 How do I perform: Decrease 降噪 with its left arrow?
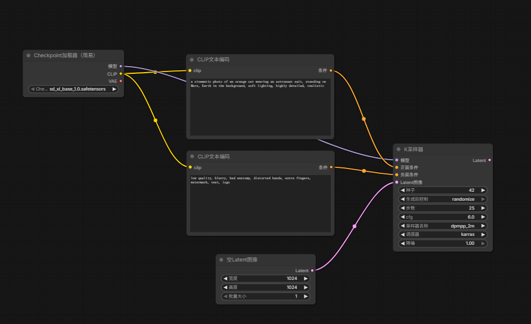(x=403, y=243)
